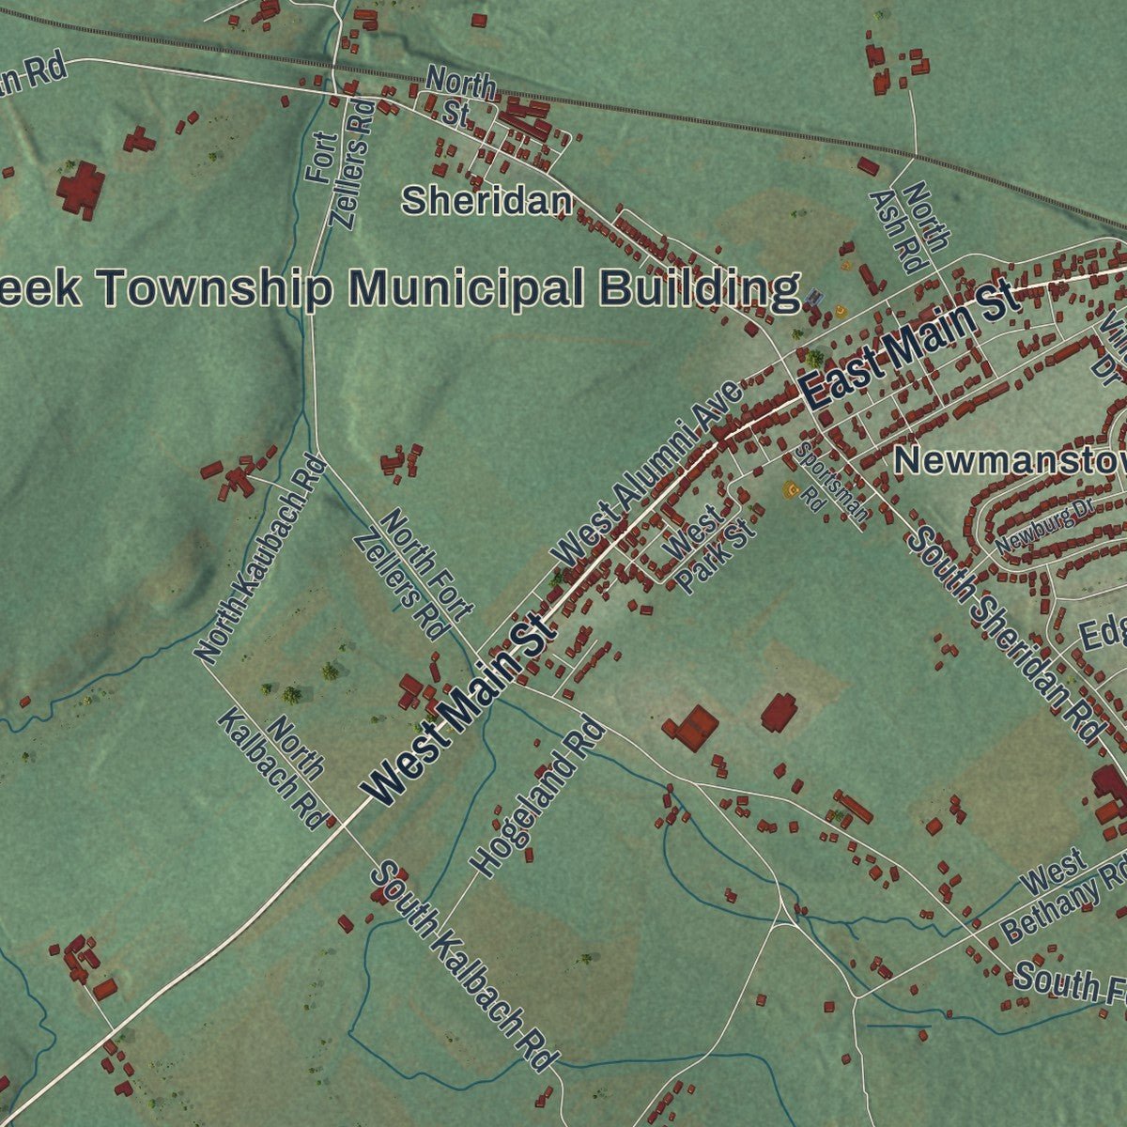Screen dimensions: 1127x1127
Task: Select the West Alumni Ave label
Action: pyautogui.click(x=648, y=474)
